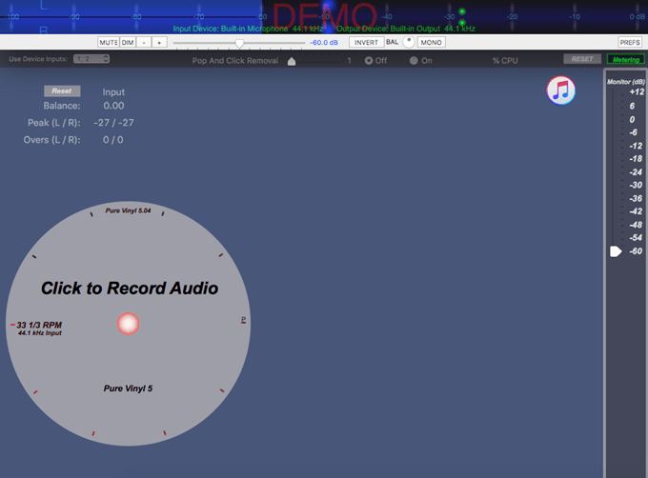This screenshot has height=478, width=648.
Task: Click the volume slider handle in the toolbar
Action: click(x=239, y=43)
